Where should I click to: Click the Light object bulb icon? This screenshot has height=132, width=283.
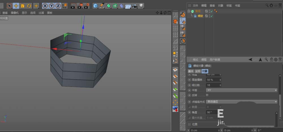(141, 6)
